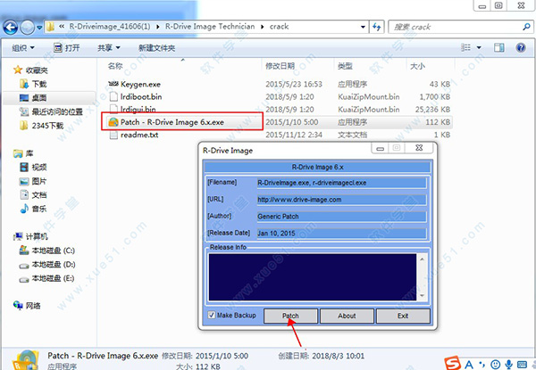Open the 组织 menu
The width and height of the screenshot is (536, 370).
pyautogui.click(x=23, y=48)
